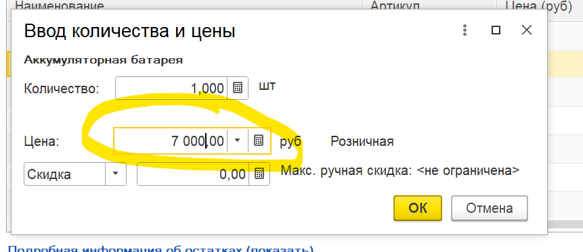The image size is (583, 252).
Task: Click the Аккумуляторная батарея item name
Action: tap(104, 60)
